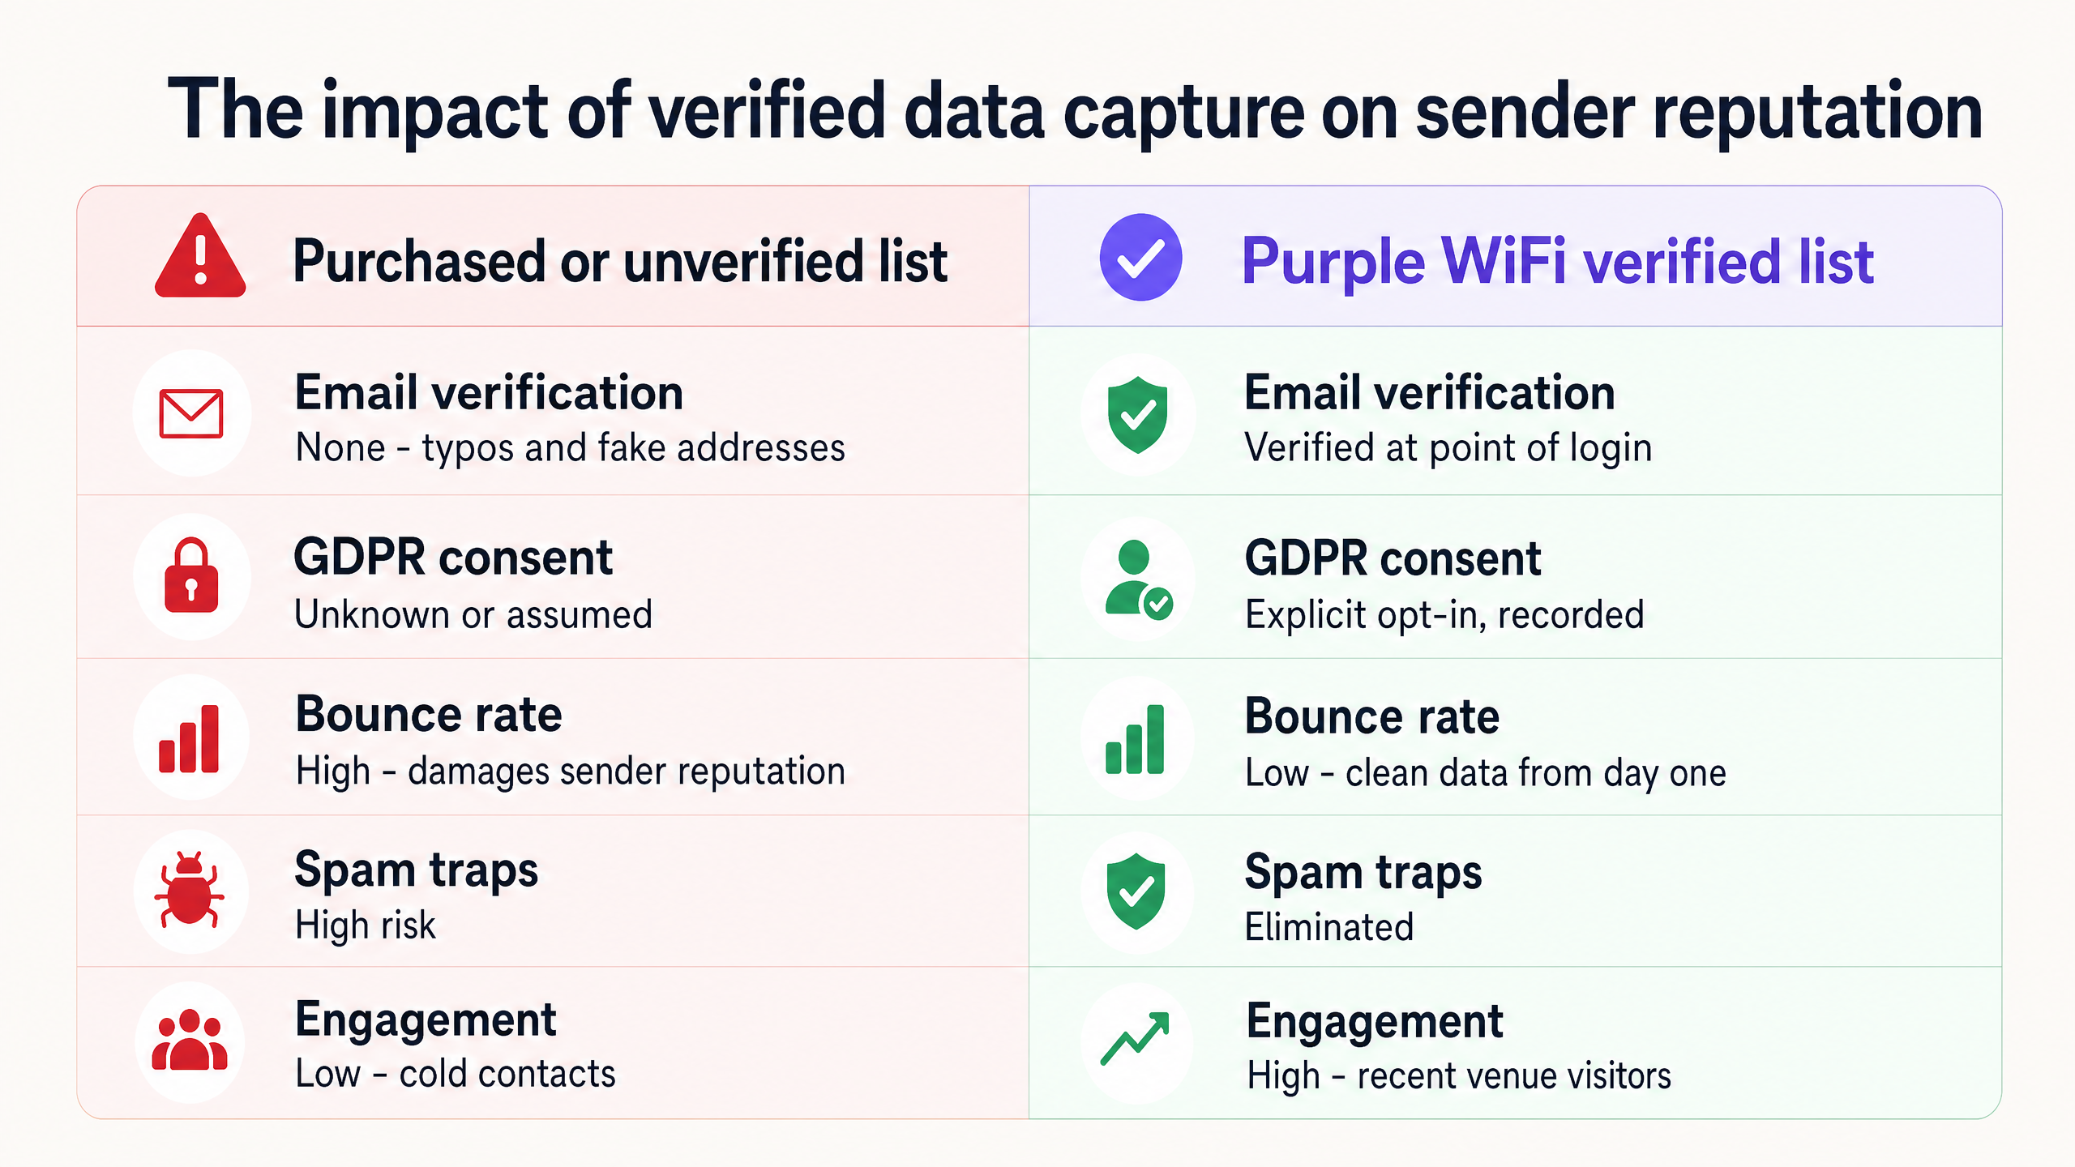Viewport: 2075px width, 1167px height.
Task: Select the green user checkmark consent icon
Action: (x=1138, y=579)
